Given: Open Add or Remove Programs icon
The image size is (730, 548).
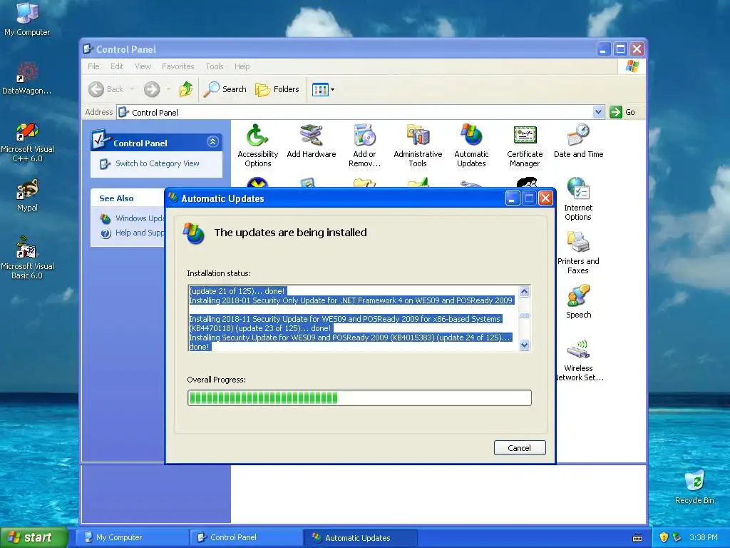Looking at the screenshot, I should pyautogui.click(x=364, y=146).
